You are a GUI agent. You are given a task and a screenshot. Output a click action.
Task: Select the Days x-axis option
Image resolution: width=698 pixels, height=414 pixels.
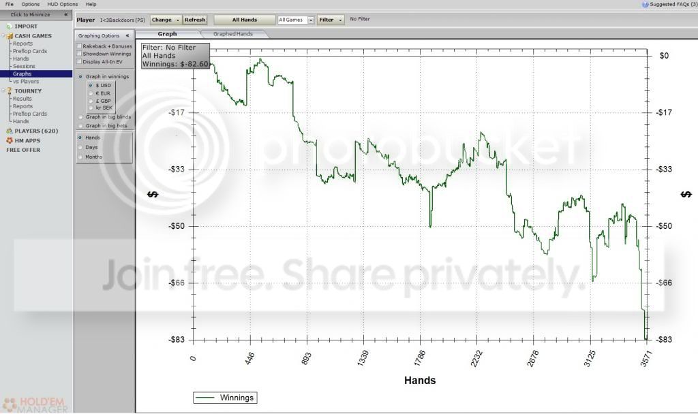click(x=80, y=147)
